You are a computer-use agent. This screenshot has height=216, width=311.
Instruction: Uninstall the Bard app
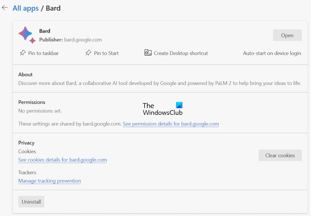click(x=31, y=202)
